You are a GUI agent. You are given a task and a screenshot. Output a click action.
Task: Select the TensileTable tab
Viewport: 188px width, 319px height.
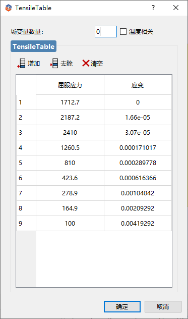click(x=34, y=46)
